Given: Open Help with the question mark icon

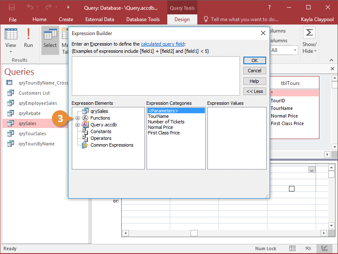Looking at the screenshot, I should pos(269,6).
